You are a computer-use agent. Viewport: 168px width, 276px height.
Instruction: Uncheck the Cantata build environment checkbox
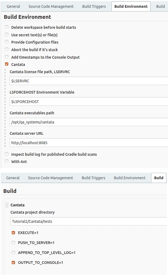7,64
